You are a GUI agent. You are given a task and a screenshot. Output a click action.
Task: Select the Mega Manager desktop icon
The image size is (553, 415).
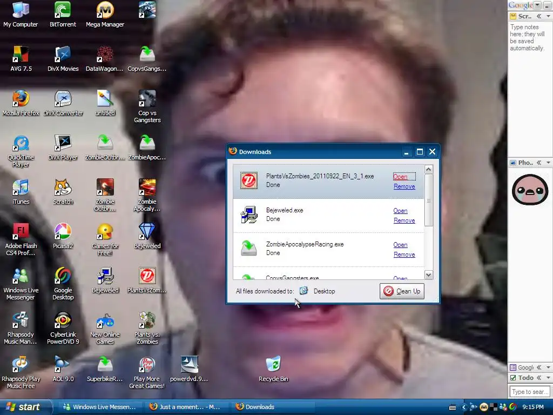105,15
